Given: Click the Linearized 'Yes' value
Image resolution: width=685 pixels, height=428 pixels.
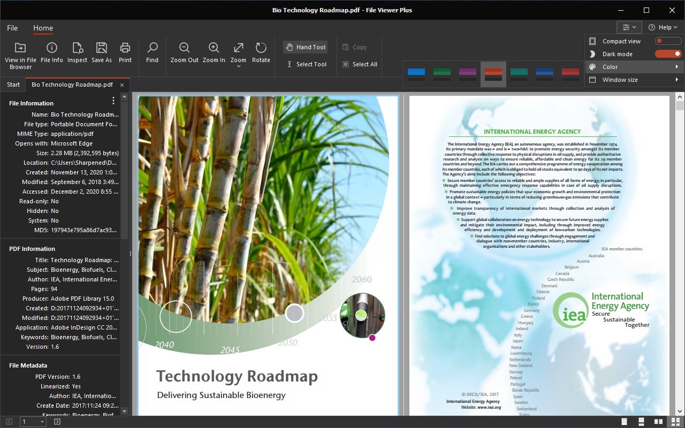Looking at the screenshot, I should point(76,386).
